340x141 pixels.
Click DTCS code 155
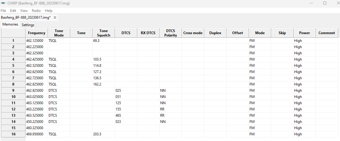[x=126, y=109]
